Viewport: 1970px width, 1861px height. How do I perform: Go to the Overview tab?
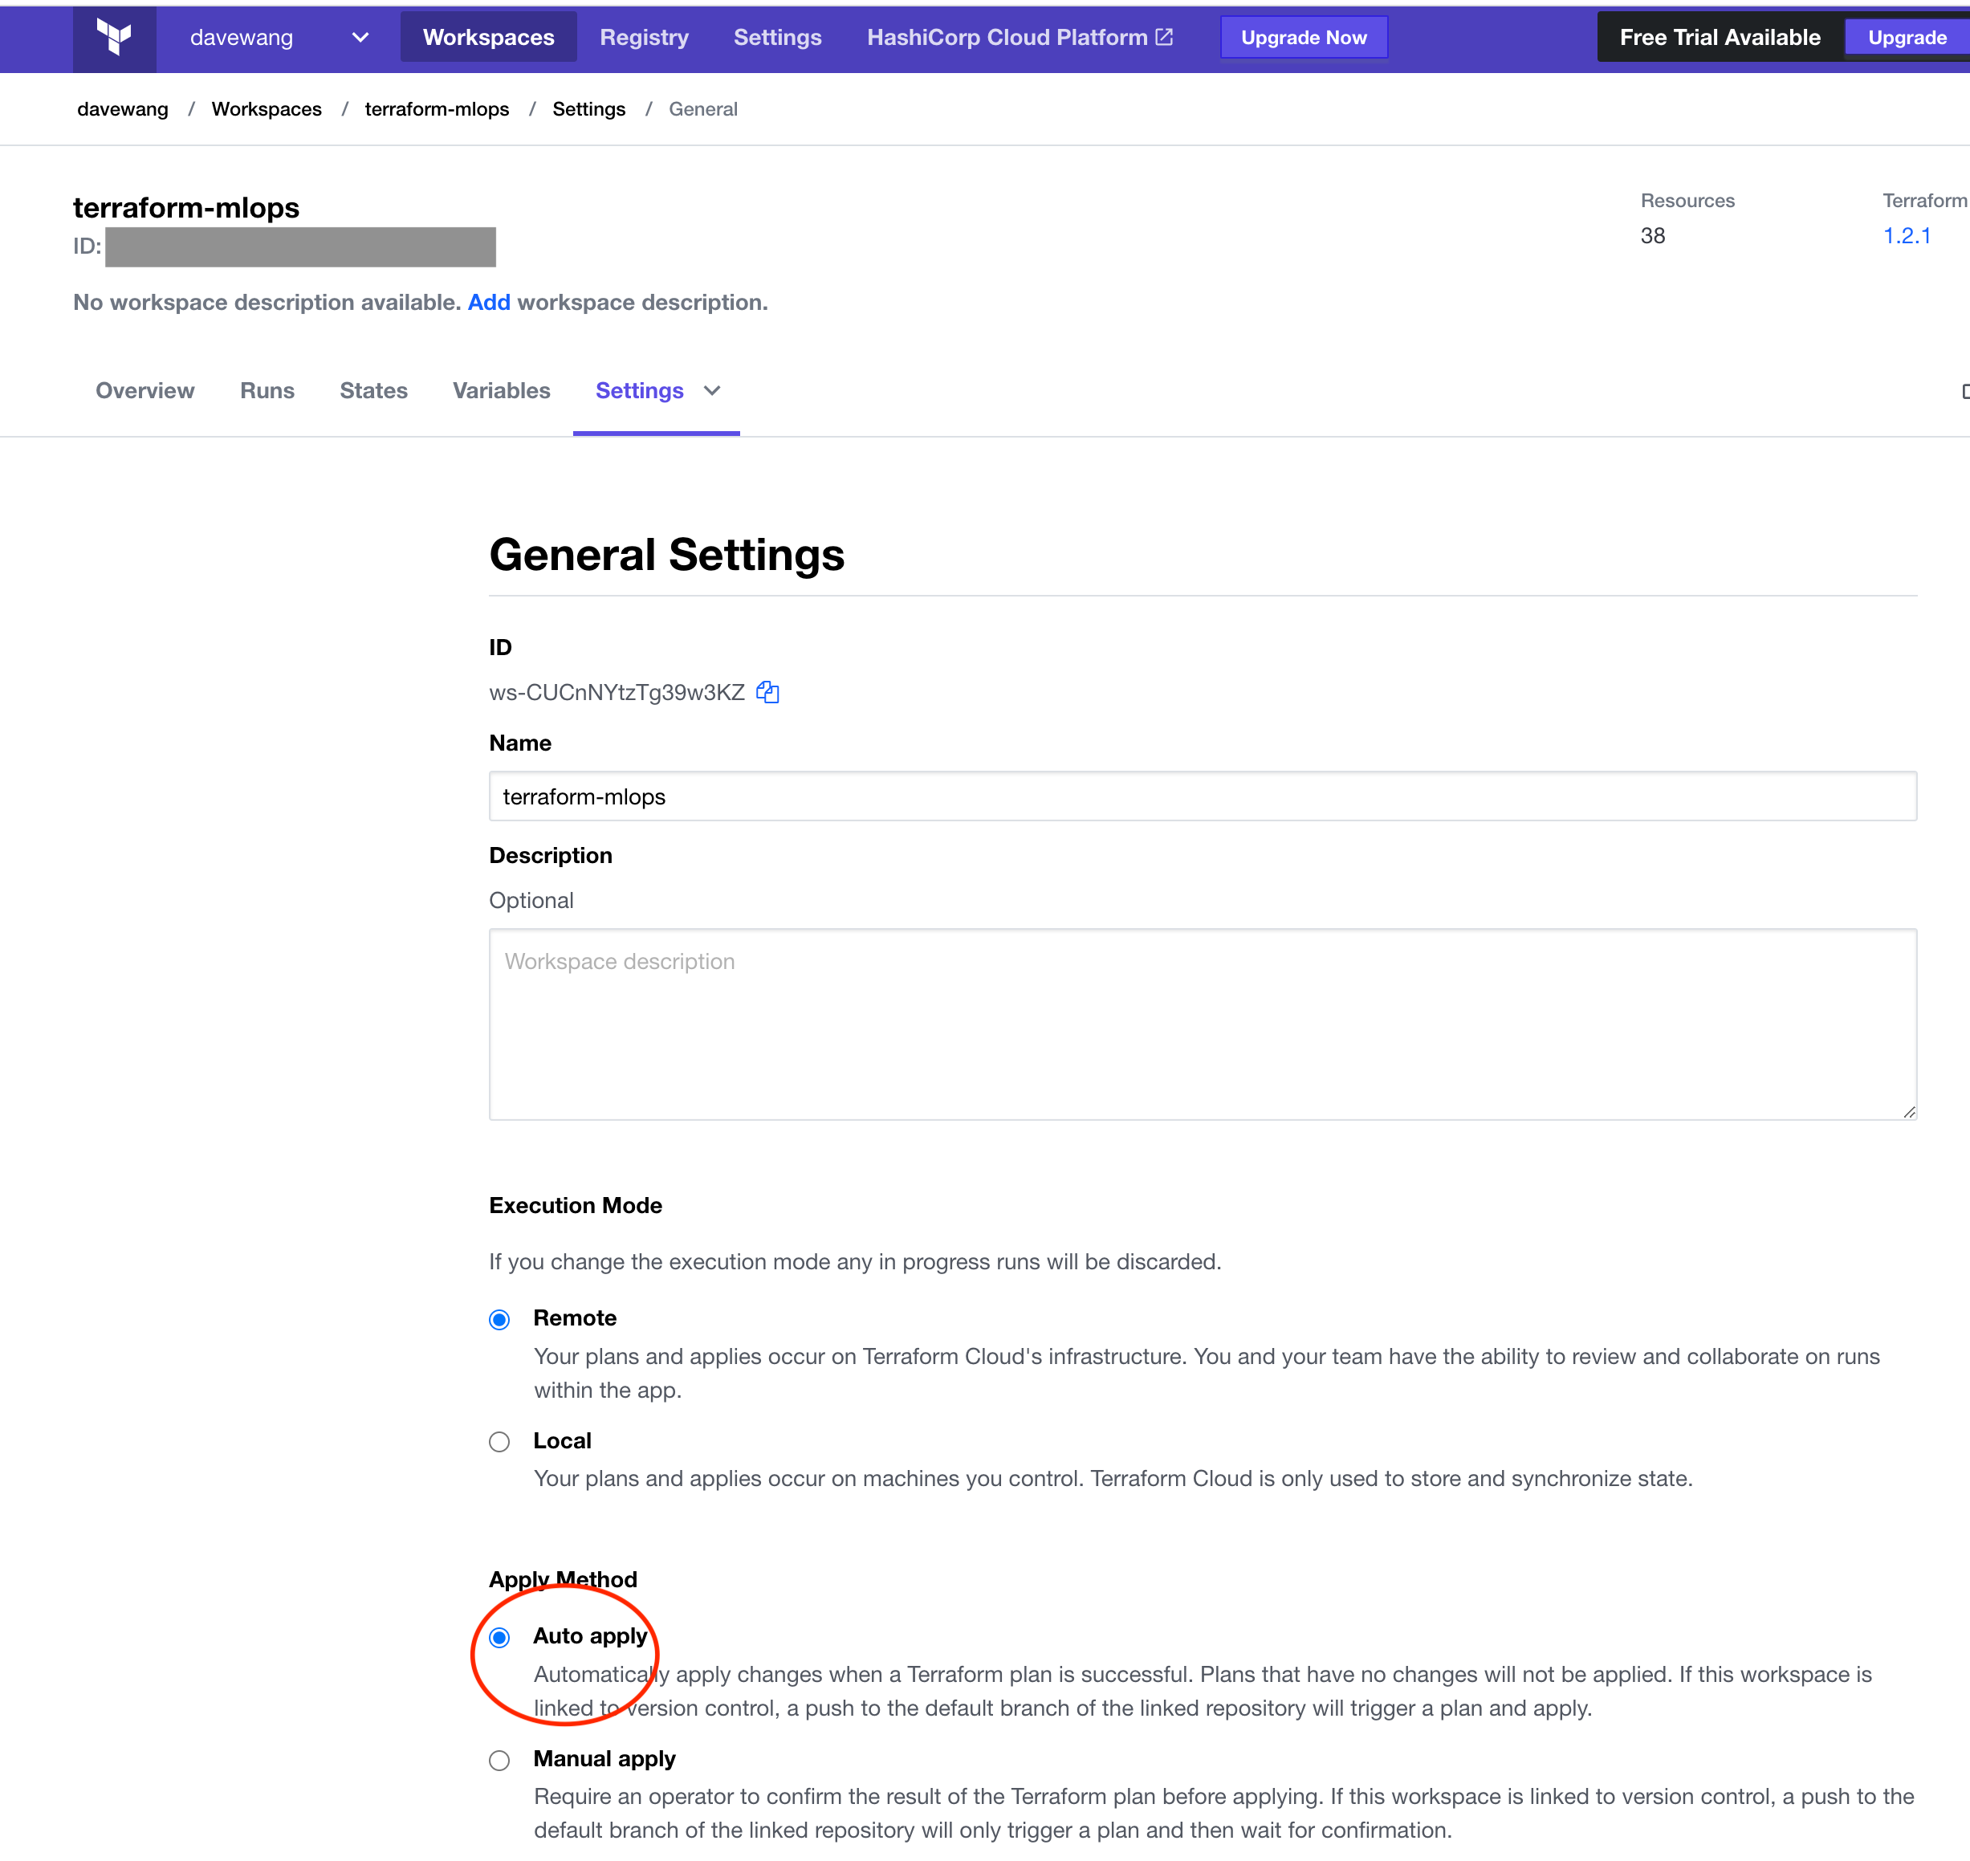click(144, 391)
